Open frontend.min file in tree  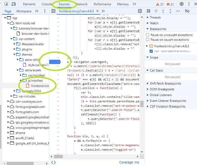[x=40, y=86]
